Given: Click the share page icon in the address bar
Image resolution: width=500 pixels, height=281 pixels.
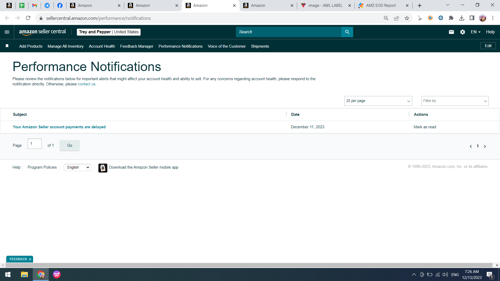Looking at the screenshot, I should tap(396, 18).
